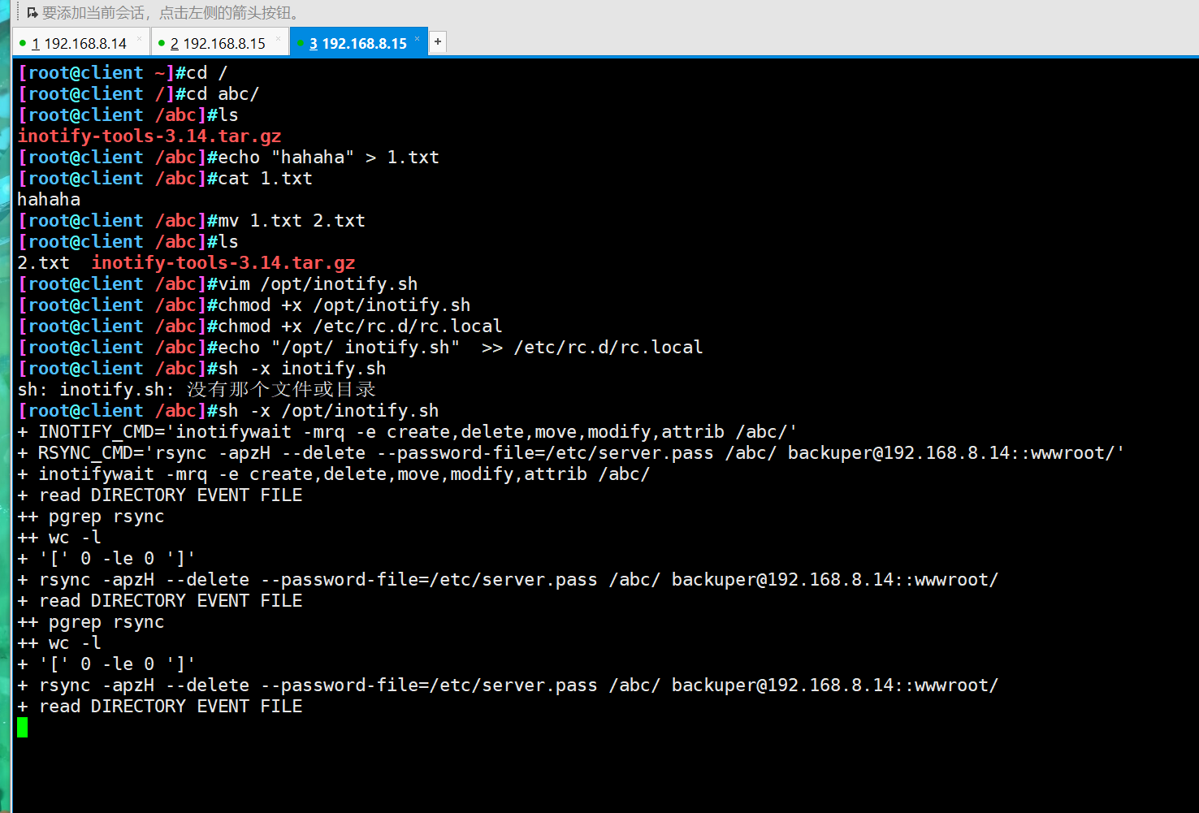Click the '+ inotifywait -mrq -e create,delete,move,modify,attrib /abc/' line
1199x813 pixels.
334,474
